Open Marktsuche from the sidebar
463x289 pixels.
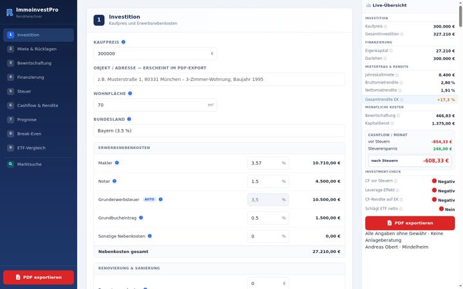pos(39,164)
